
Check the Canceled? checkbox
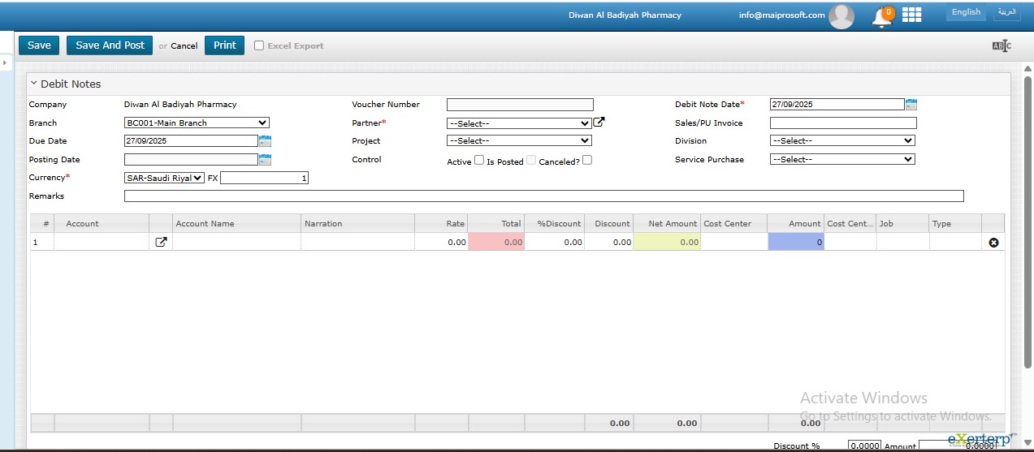[x=587, y=161]
